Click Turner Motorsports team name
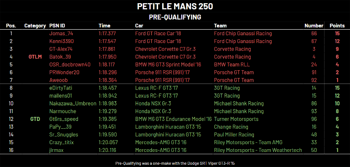Viewport: 350px width, 167px height. click(236, 119)
